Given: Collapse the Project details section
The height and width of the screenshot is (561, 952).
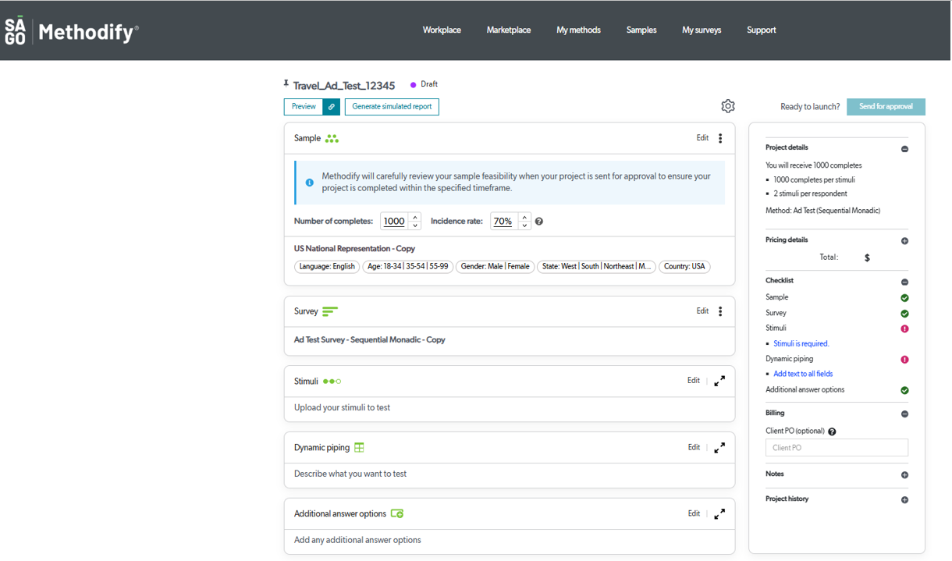Looking at the screenshot, I should pos(904,149).
